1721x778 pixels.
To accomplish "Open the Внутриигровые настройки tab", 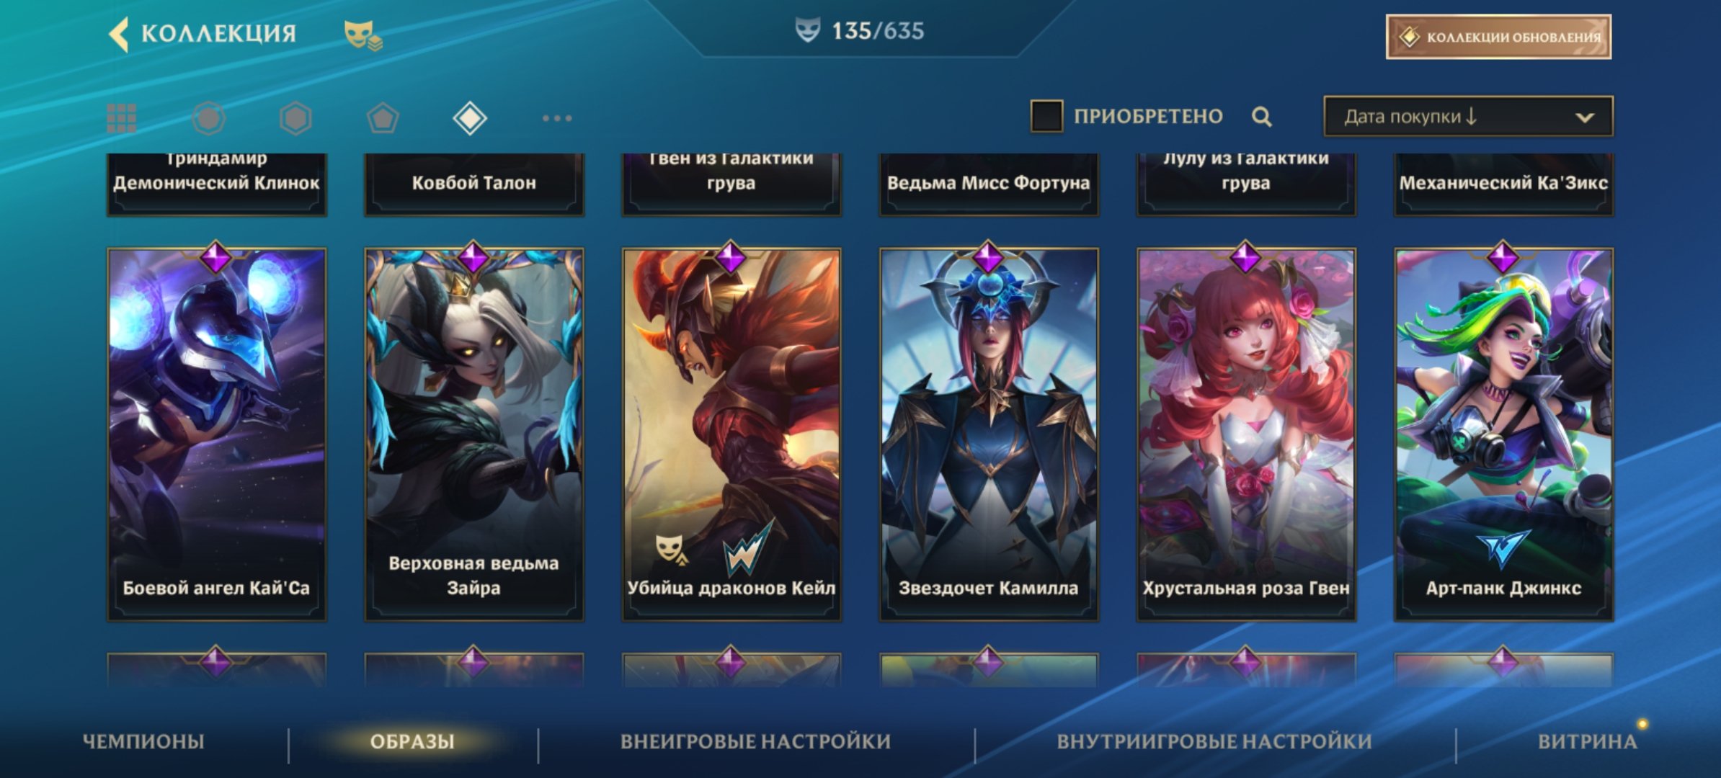I will pos(1214,741).
